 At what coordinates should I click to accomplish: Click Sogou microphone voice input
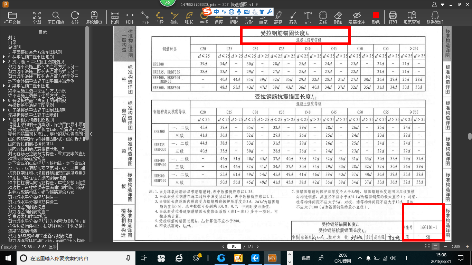(x=239, y=12)
